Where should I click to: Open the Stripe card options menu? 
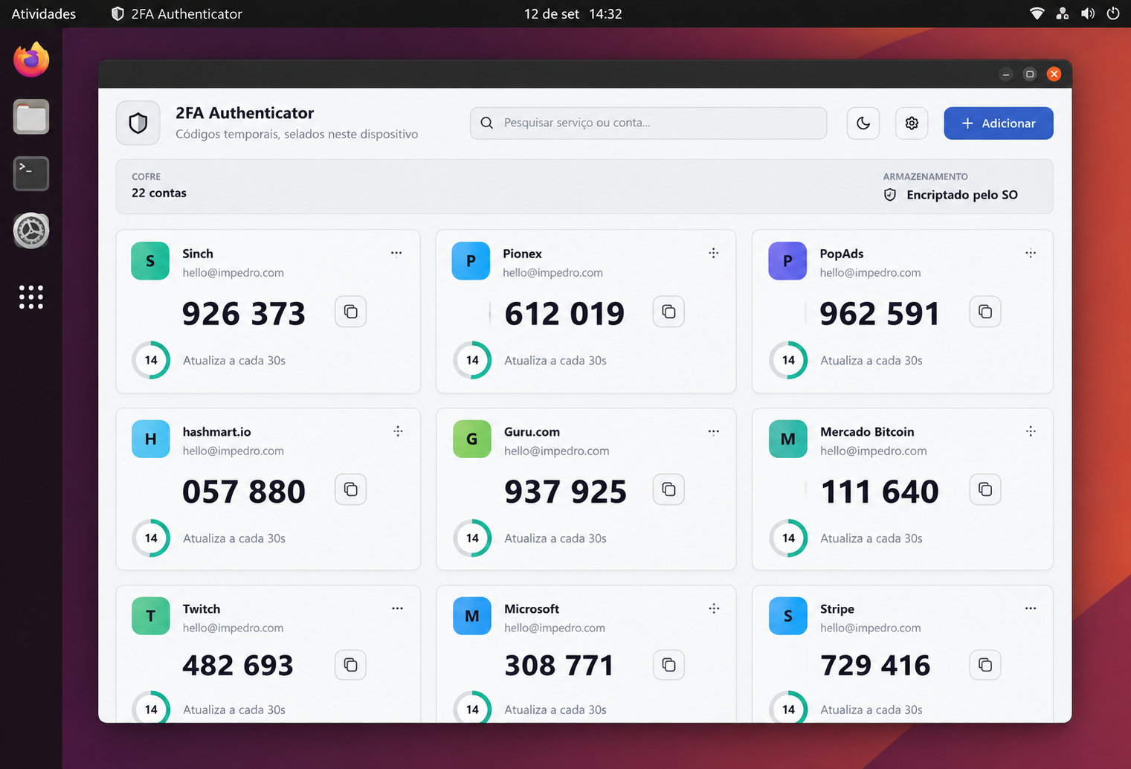pos(1031,608)
